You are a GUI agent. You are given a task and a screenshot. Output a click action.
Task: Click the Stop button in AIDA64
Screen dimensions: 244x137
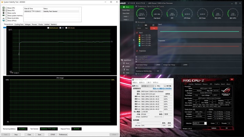pyautogui.click(x=16, y=135)
